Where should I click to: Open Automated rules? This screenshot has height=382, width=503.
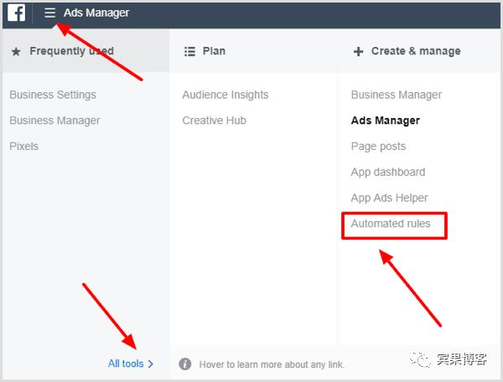391,224
